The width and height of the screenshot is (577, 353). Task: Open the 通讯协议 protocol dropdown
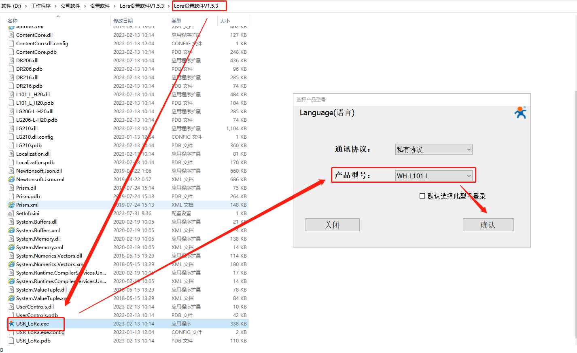tap(433, 150)
